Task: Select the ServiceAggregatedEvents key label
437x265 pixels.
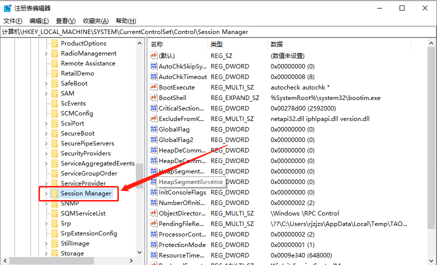Action: pyautogui.click(x=97, y=163)
